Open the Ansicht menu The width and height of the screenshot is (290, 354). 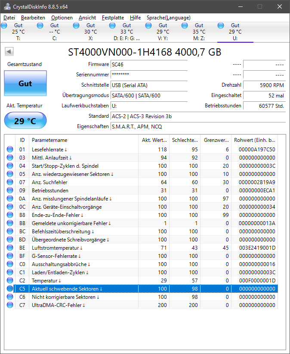(x=87, y=18)
